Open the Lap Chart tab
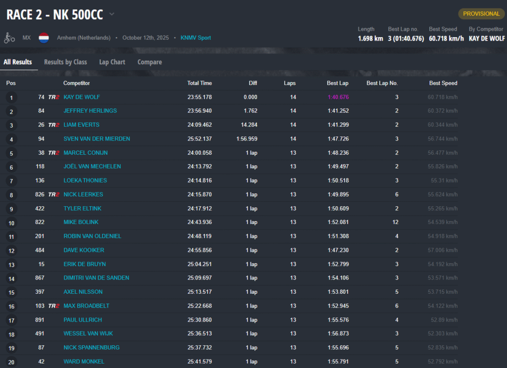Image resolution: width=507 pixels, height=368 pixels. [x=112, y=62]
